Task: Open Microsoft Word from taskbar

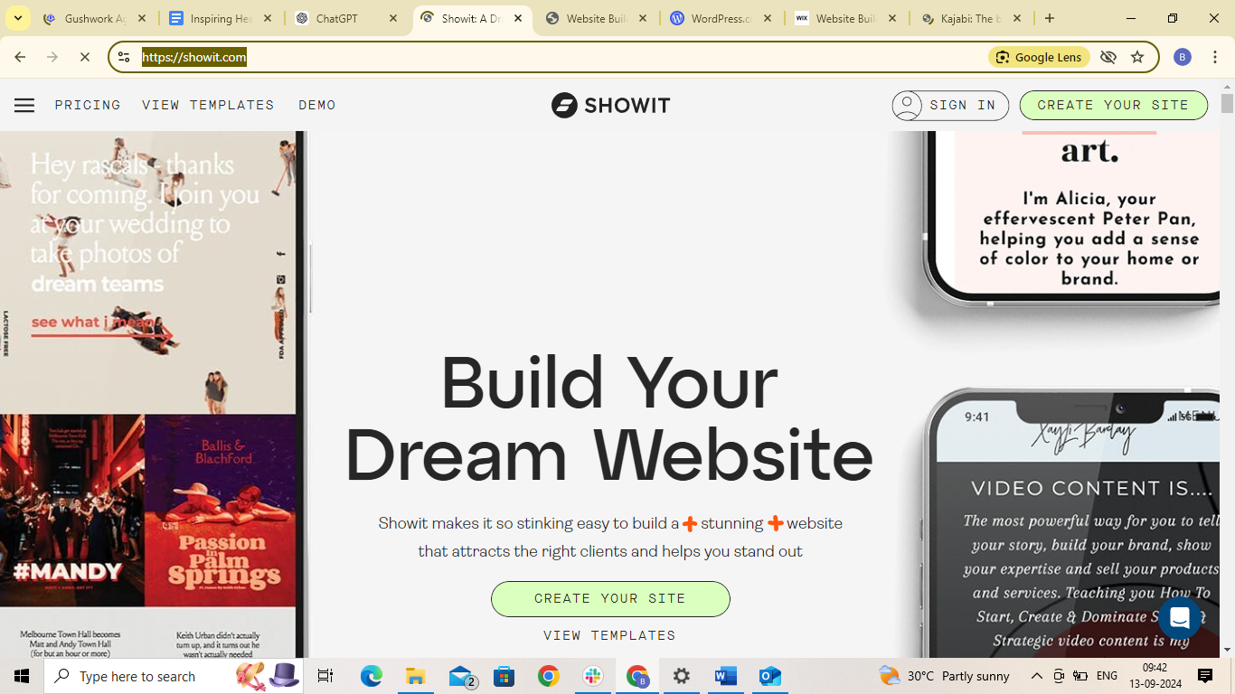Action: pyautogui.click(x=725, y=676)
